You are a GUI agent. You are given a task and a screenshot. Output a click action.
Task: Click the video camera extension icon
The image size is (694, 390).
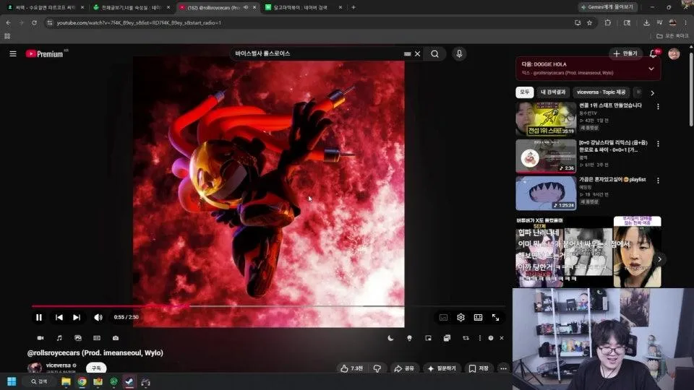tap(40, 338)
